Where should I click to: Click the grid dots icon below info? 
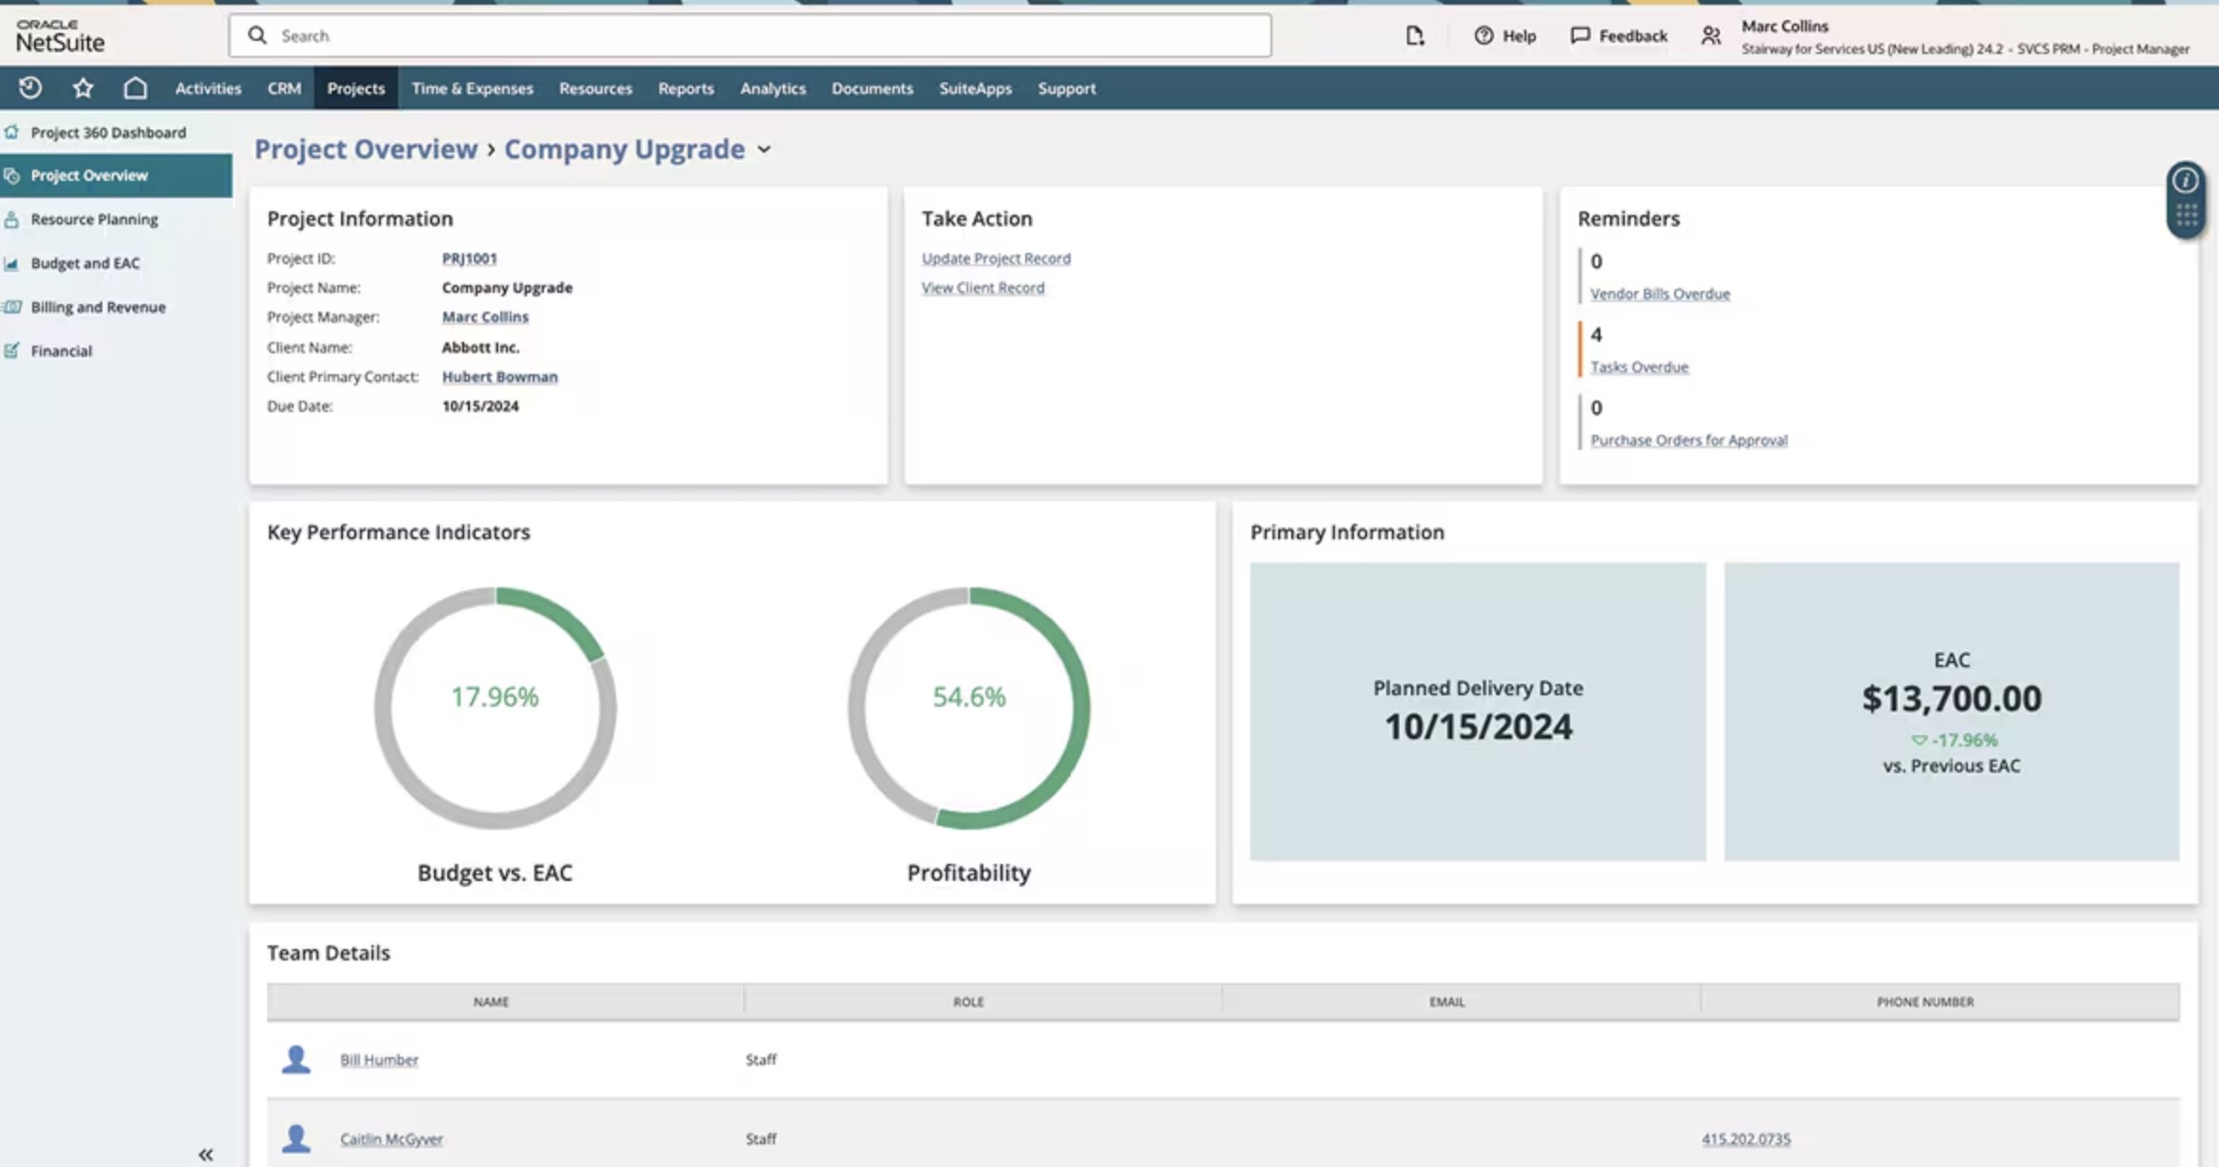pos(2186,217)
